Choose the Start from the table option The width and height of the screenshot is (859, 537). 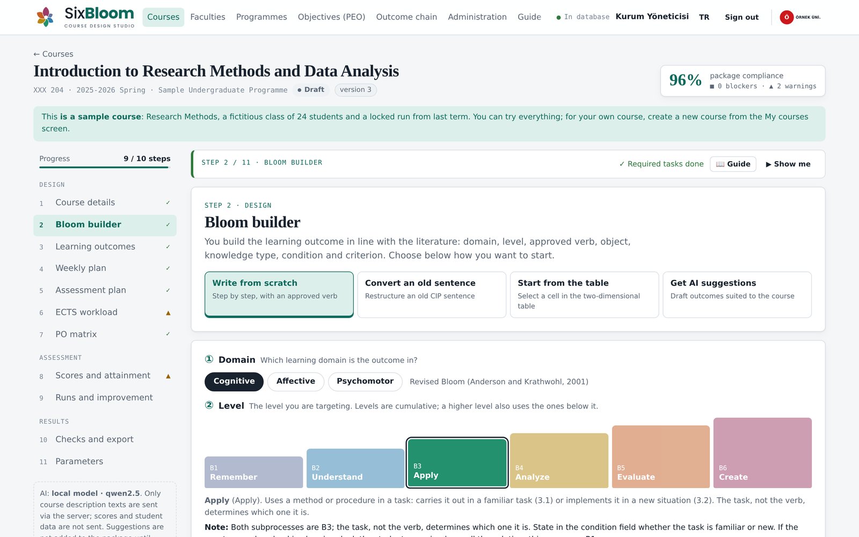pyautogui.click(x=584, y=294)
